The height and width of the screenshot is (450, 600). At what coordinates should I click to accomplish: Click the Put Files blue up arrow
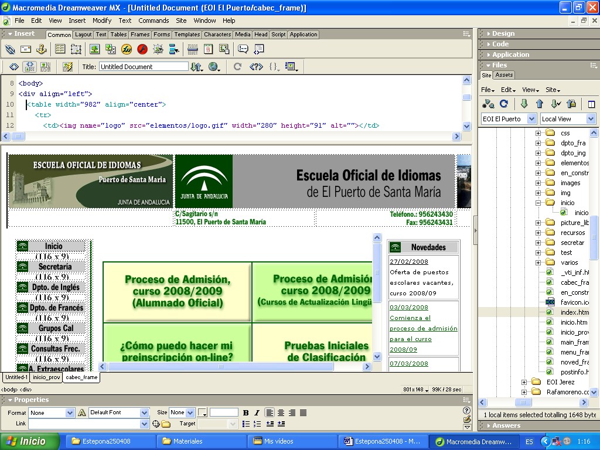click(540, 104)
